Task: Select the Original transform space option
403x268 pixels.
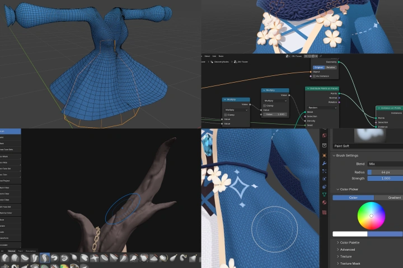Action: tap(318, 68)
